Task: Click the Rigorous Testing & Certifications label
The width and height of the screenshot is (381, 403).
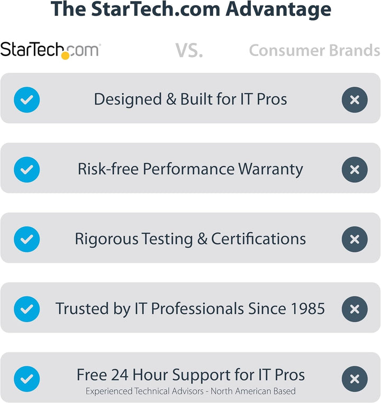Action: point(190,239)
